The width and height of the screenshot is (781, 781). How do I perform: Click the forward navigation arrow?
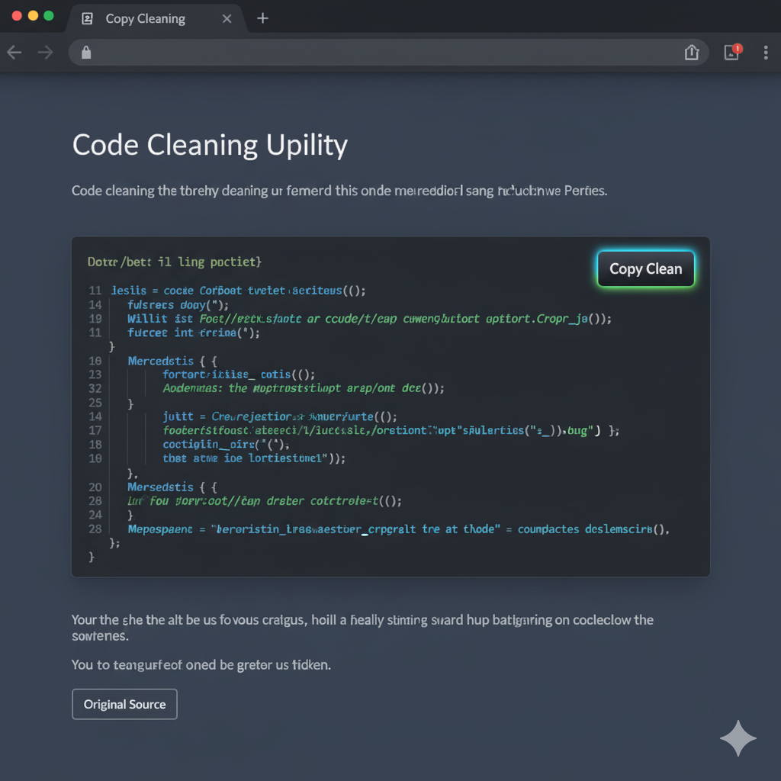45,52
